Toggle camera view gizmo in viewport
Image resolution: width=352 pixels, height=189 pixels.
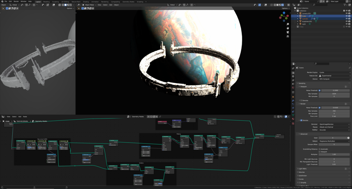tap(288, 32)
